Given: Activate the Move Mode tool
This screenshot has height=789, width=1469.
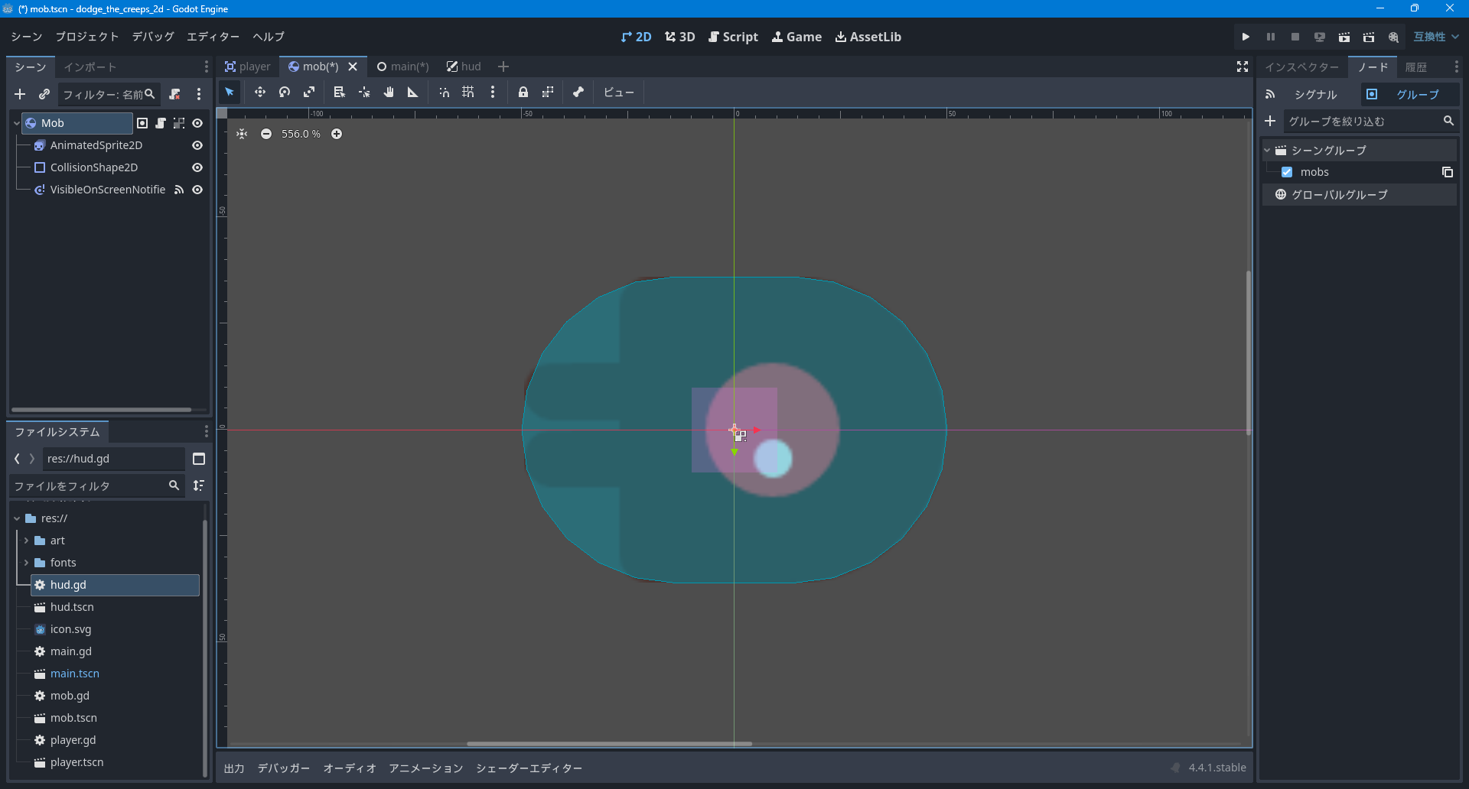Looking at the screenshot, I should 260,93.
